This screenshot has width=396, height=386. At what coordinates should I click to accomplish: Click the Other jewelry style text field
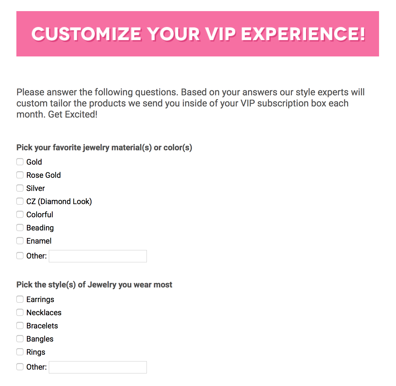[x=98, y=367]
